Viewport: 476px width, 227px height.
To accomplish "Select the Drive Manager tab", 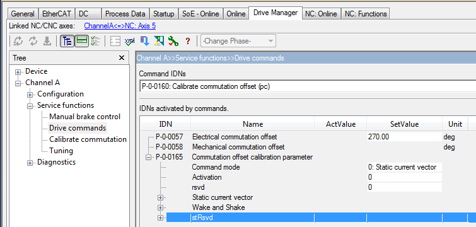I will (x=276, y=13).
